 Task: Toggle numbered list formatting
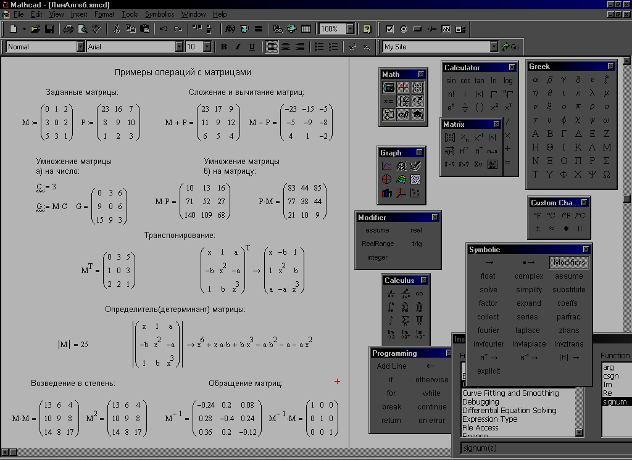point(333,47)
